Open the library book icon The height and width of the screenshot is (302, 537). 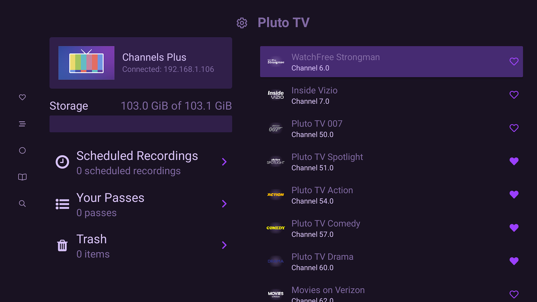point(22,177)
